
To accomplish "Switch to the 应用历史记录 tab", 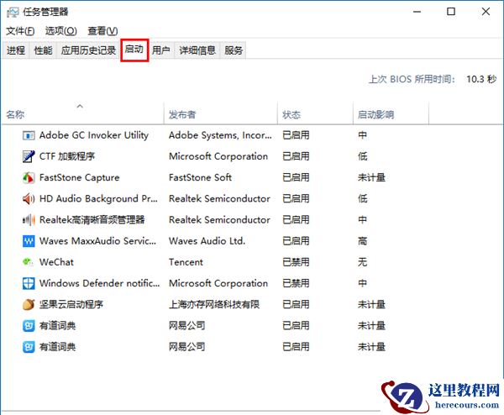I will [x=88, y=50].
